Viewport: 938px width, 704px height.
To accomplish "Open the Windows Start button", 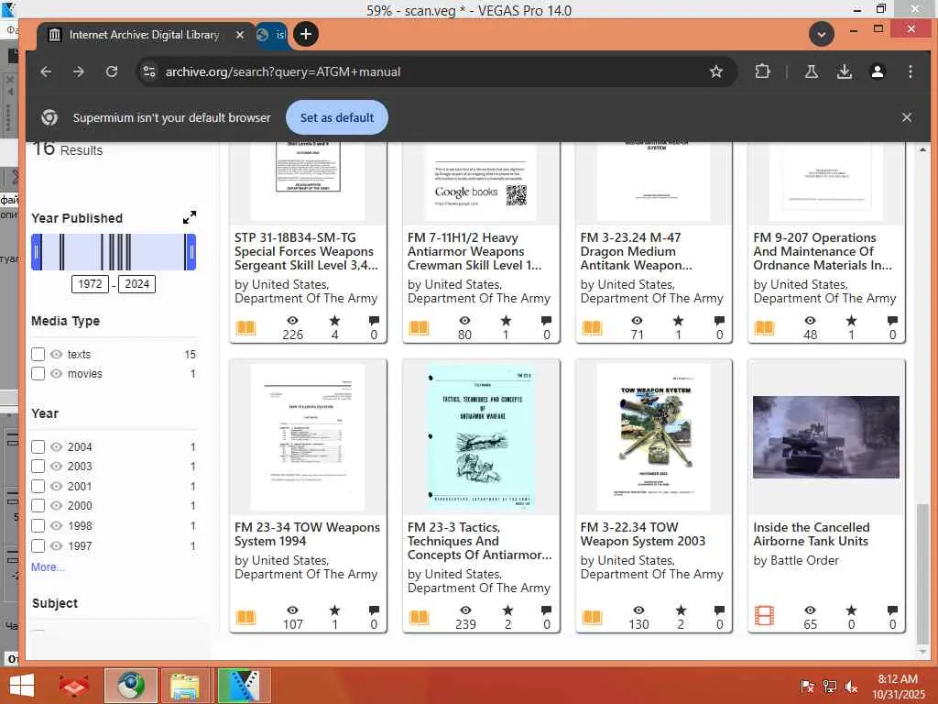I will (x=22, y=686).
